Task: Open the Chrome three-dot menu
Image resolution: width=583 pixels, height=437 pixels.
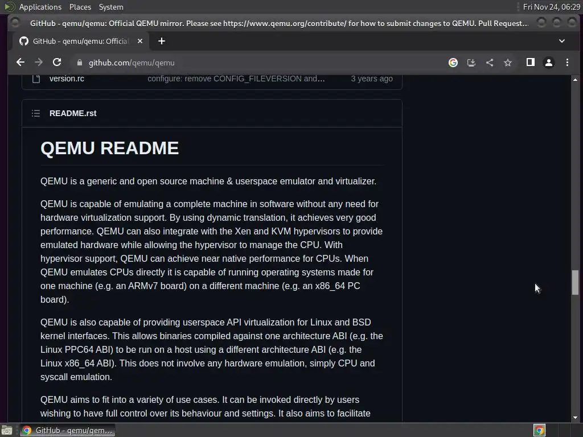Action: click(567, 63)
